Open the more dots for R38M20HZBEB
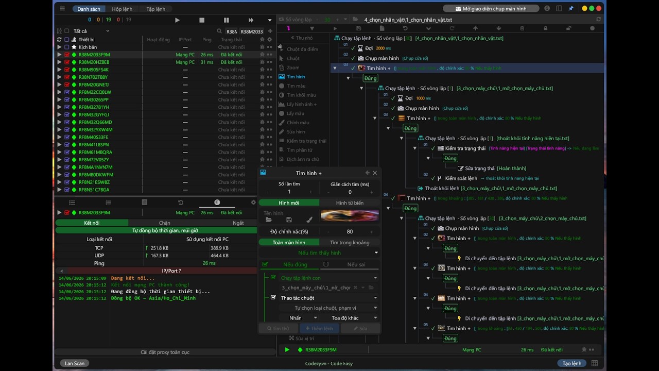The image size is (659, 371). (x=269, y=62)
